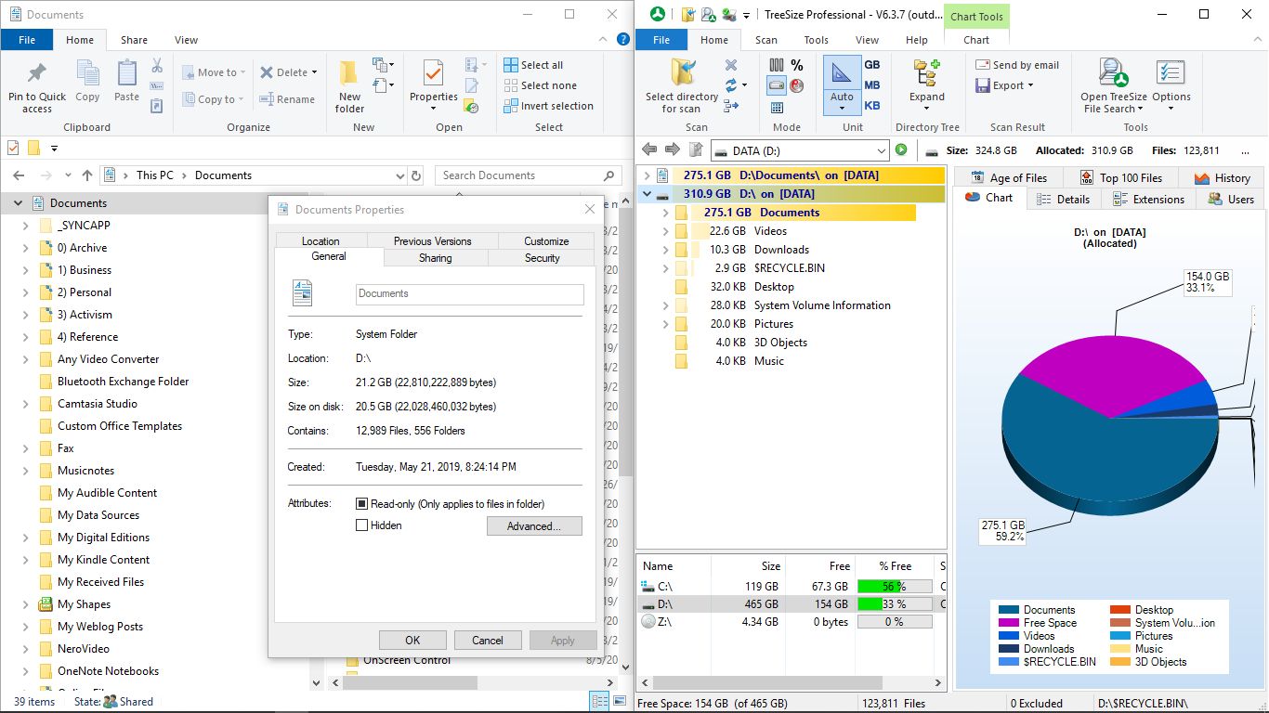Open the Explorer Delete dropdown arrow
1269x713 pixels.
tap(314, 72)
